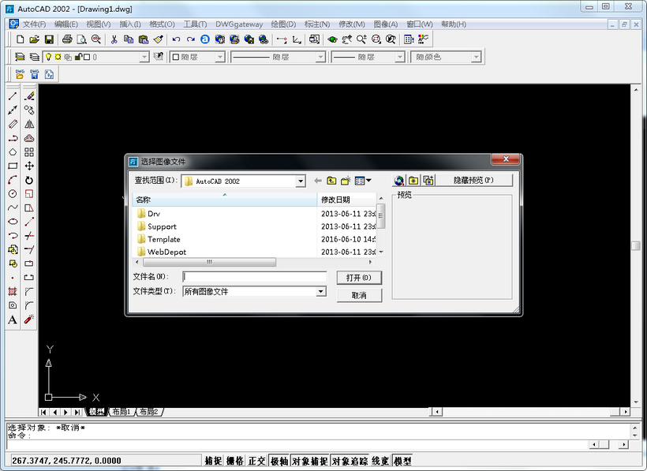Open the layer list dropdown
The height and width of the screenshot is (471, 647).
144,57
